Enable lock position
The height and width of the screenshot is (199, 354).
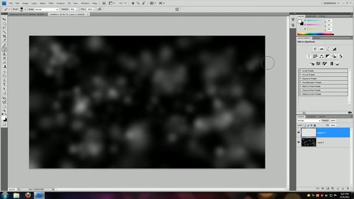(x=311, y=125)
